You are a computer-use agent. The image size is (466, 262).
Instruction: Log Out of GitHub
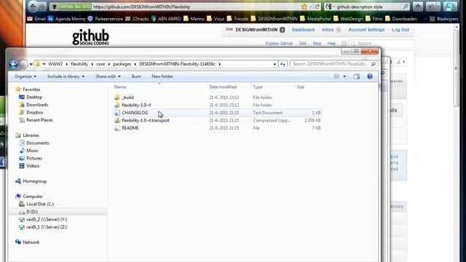point(400,30)
